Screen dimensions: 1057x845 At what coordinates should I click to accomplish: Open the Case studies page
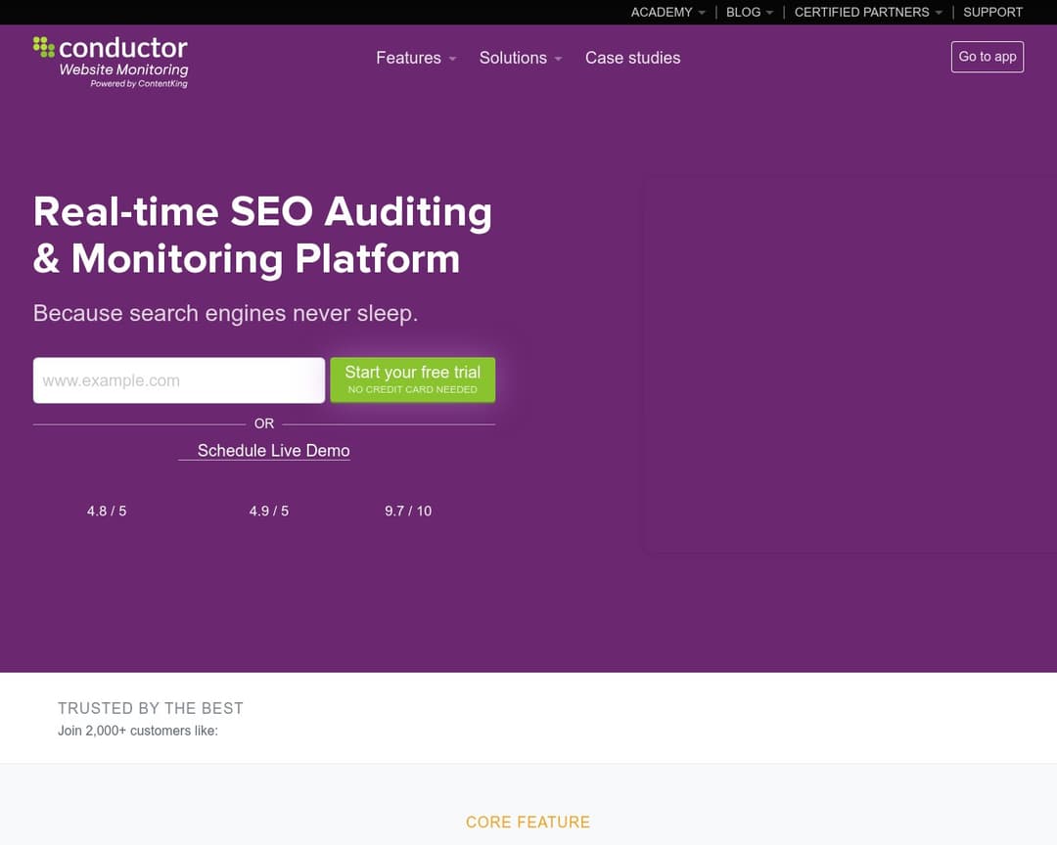tap(632, 58)
